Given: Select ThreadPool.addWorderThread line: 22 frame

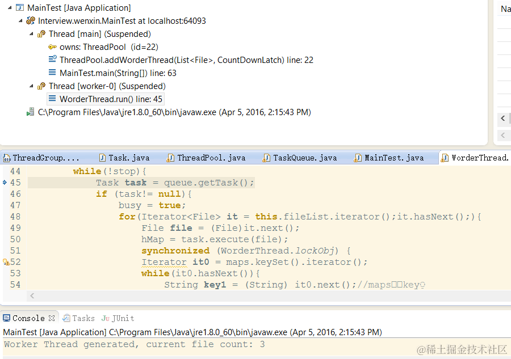Looking at the screenshot, I should click(x=186, y=60).
